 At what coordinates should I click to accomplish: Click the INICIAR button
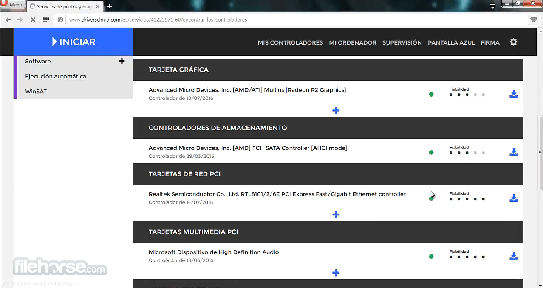pos(73,42)
